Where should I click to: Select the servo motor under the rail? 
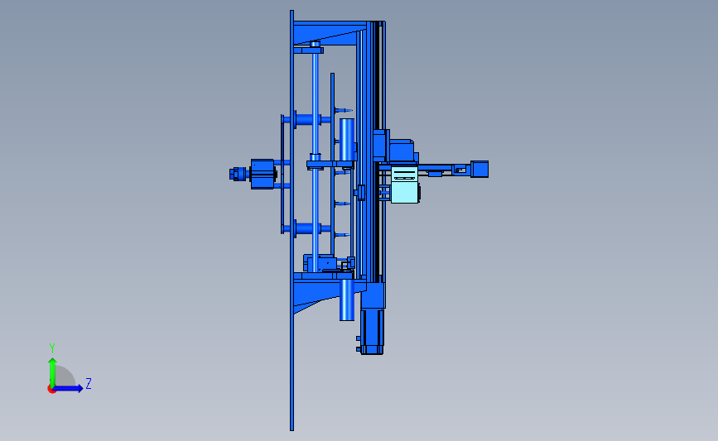coord(372,330)
